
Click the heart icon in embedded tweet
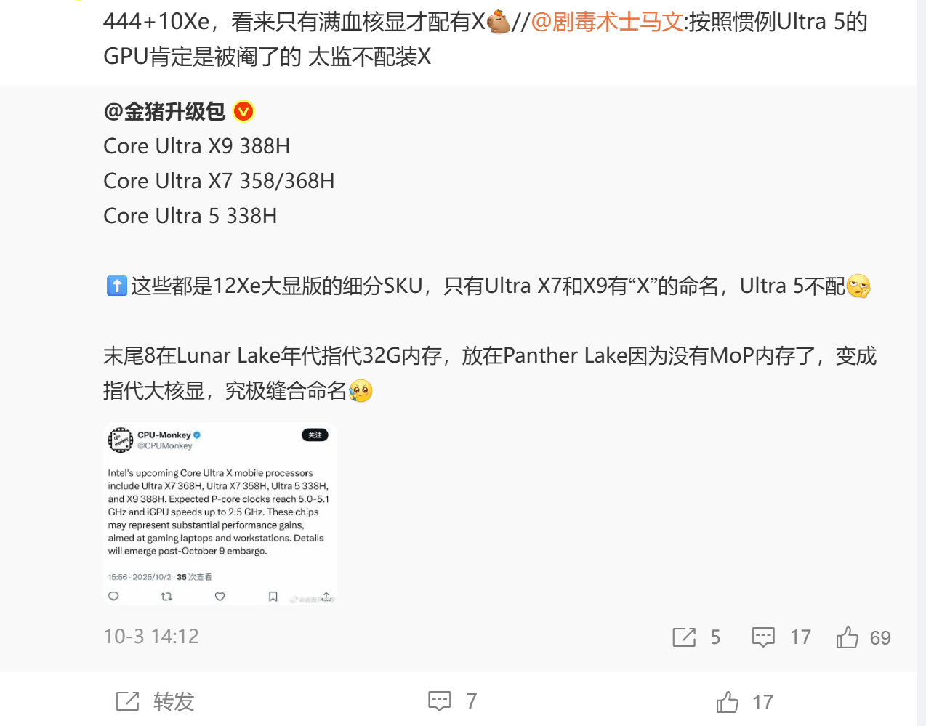click(220, 597)
